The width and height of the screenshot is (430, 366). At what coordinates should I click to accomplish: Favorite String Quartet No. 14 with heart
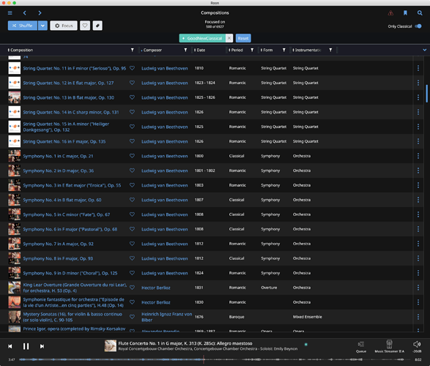pyautogui.click(x=132, y=112)
